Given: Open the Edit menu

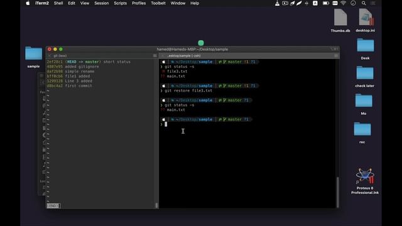Looking at the screenshot, I should (72, 3).
